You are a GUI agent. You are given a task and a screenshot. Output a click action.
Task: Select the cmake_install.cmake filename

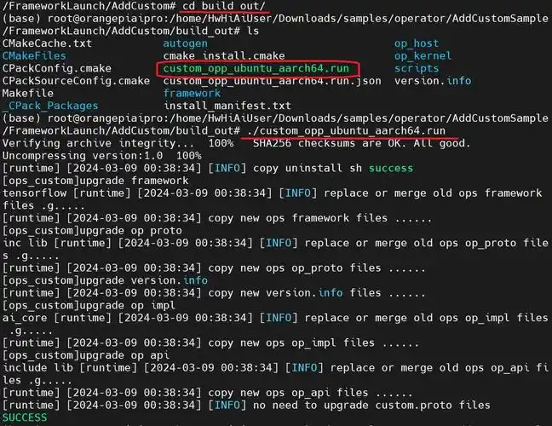click(224, 55)
